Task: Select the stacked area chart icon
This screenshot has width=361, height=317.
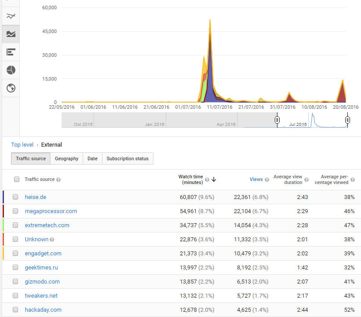Action: click(x=11, y=34)
